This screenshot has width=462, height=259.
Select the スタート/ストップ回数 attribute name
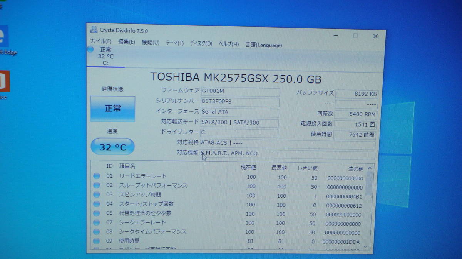146,204
